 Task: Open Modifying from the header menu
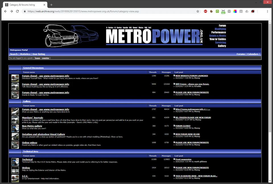pos(220,29)
